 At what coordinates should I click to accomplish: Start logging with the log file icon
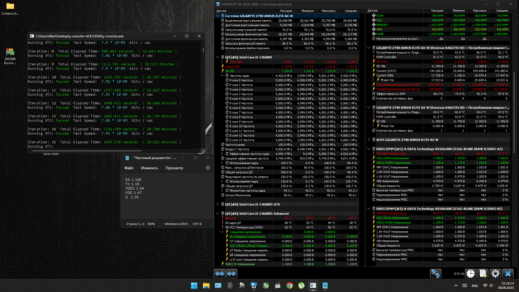click(483, 274)
